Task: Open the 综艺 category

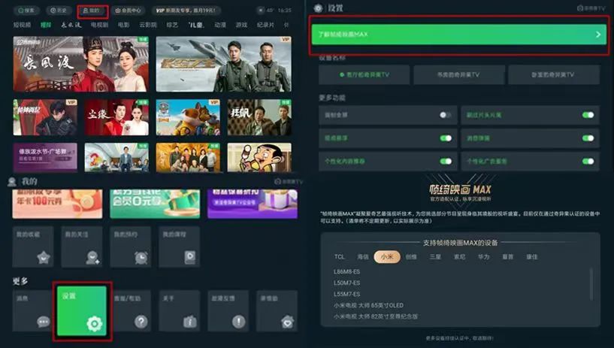Action: point(172,25)
